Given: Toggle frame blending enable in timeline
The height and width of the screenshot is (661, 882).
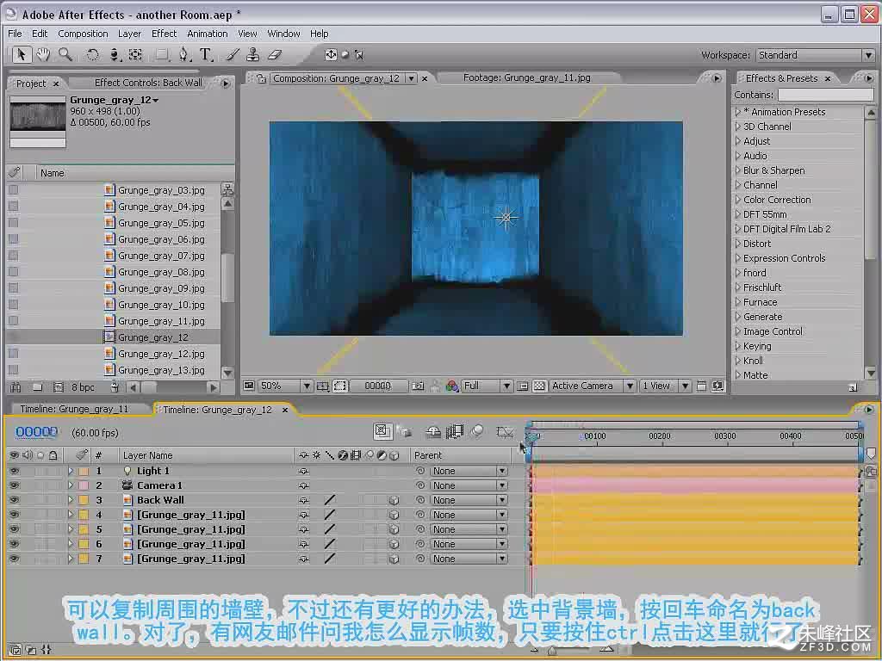Looking at the screenshot, I should click(x=455, y=432).
